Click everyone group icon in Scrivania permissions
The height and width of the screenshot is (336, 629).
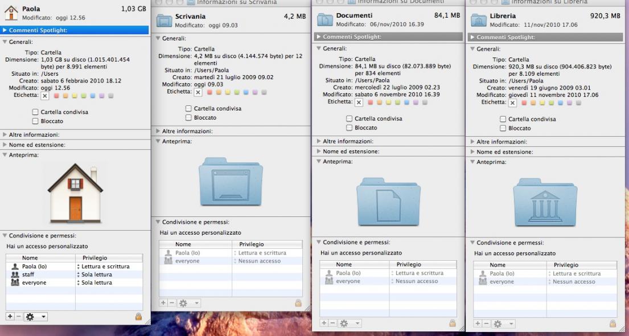point(168,261)
